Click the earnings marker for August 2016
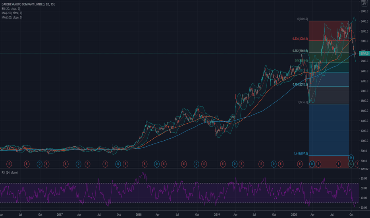Viewport: 370px width, 218px height. (x=27, y=164)
